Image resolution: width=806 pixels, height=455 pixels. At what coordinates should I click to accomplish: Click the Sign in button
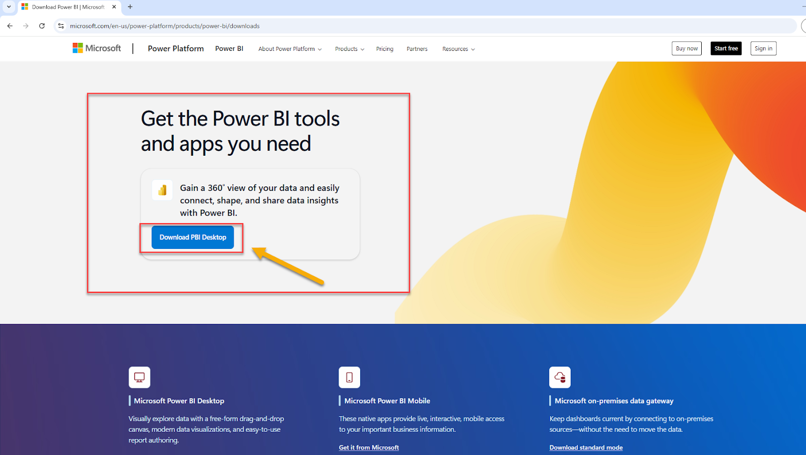coord(763,48)
